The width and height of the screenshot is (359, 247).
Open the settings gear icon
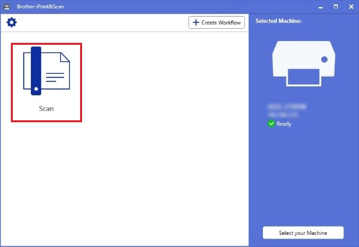12,22
